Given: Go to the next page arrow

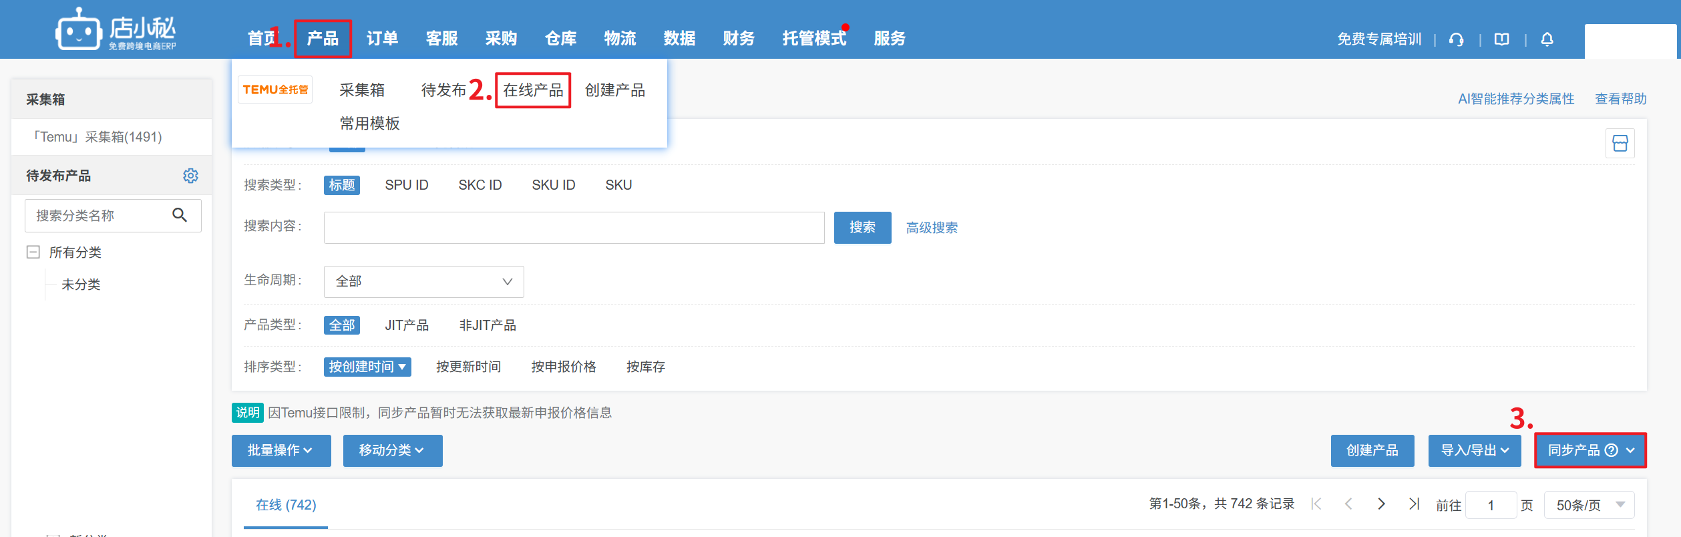Looking at the screenshot, I should pos(1381,504).
